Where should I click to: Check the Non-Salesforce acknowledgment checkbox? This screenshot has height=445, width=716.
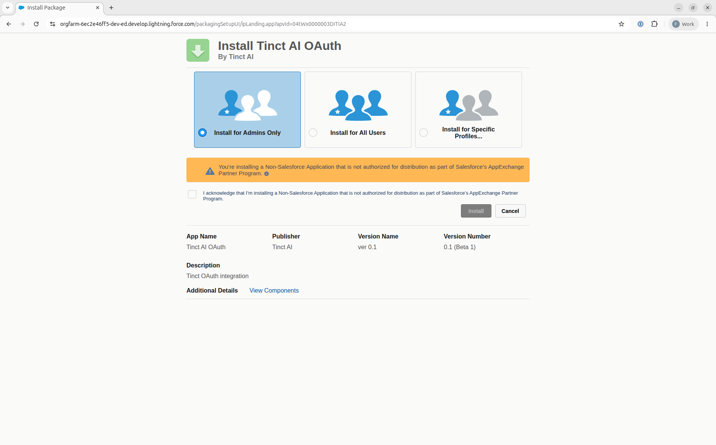(192, 194)
